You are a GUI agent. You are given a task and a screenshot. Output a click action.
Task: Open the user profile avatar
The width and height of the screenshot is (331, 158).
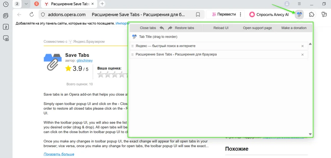click(x=287, y=4)
